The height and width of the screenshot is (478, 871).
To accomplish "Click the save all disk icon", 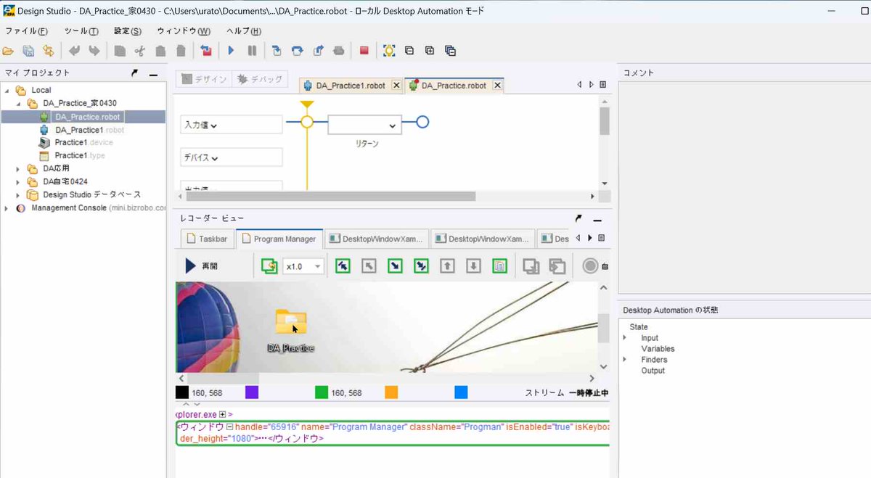I will coord(28,51).
